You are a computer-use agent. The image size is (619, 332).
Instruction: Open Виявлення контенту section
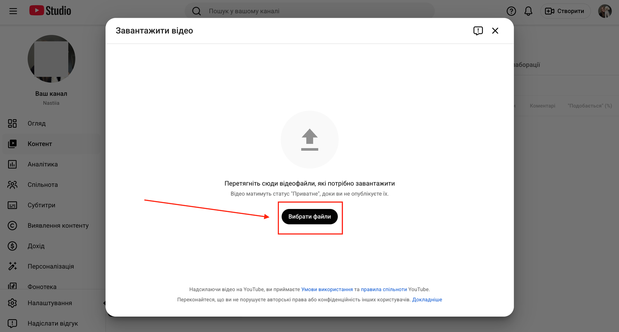tap(51, 226)
